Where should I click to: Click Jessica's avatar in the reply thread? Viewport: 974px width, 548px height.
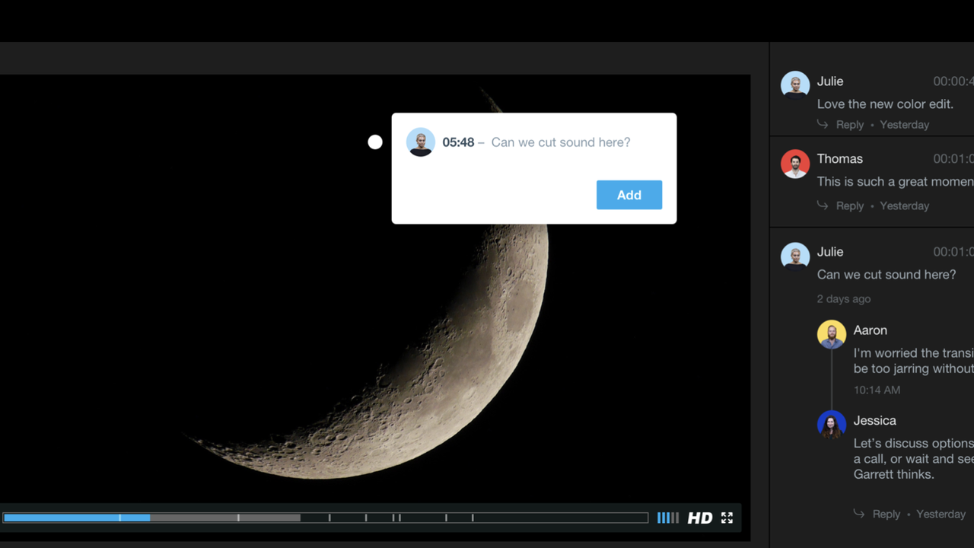[x=832, y=424]
